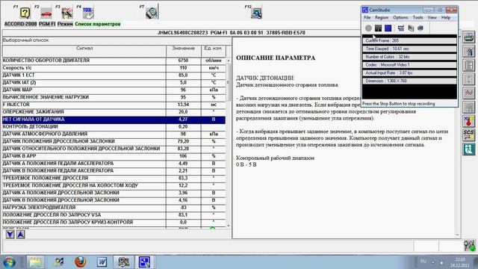Open the CamStudio File menu

[367, 18]
